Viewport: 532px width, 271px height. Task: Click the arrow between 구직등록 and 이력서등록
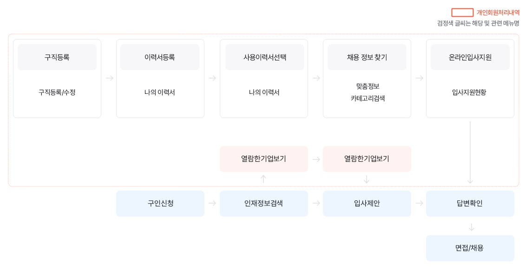[x=110, y=78]
